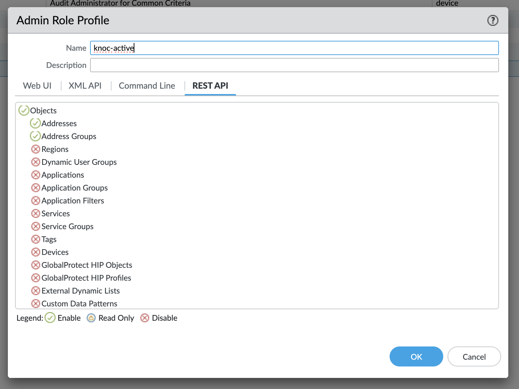Select the Application Groups tree item
The image size is (519, 389).
(x=74, y=188)
